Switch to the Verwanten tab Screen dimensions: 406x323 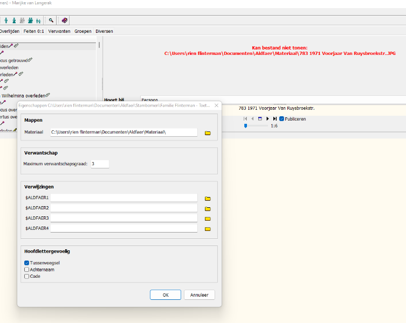(59, 31)
